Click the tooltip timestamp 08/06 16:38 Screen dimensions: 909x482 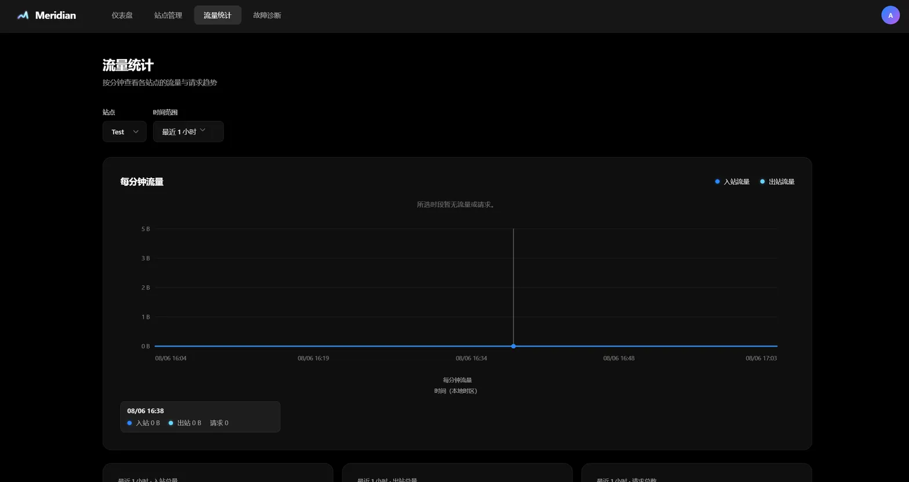click(146, 411)
